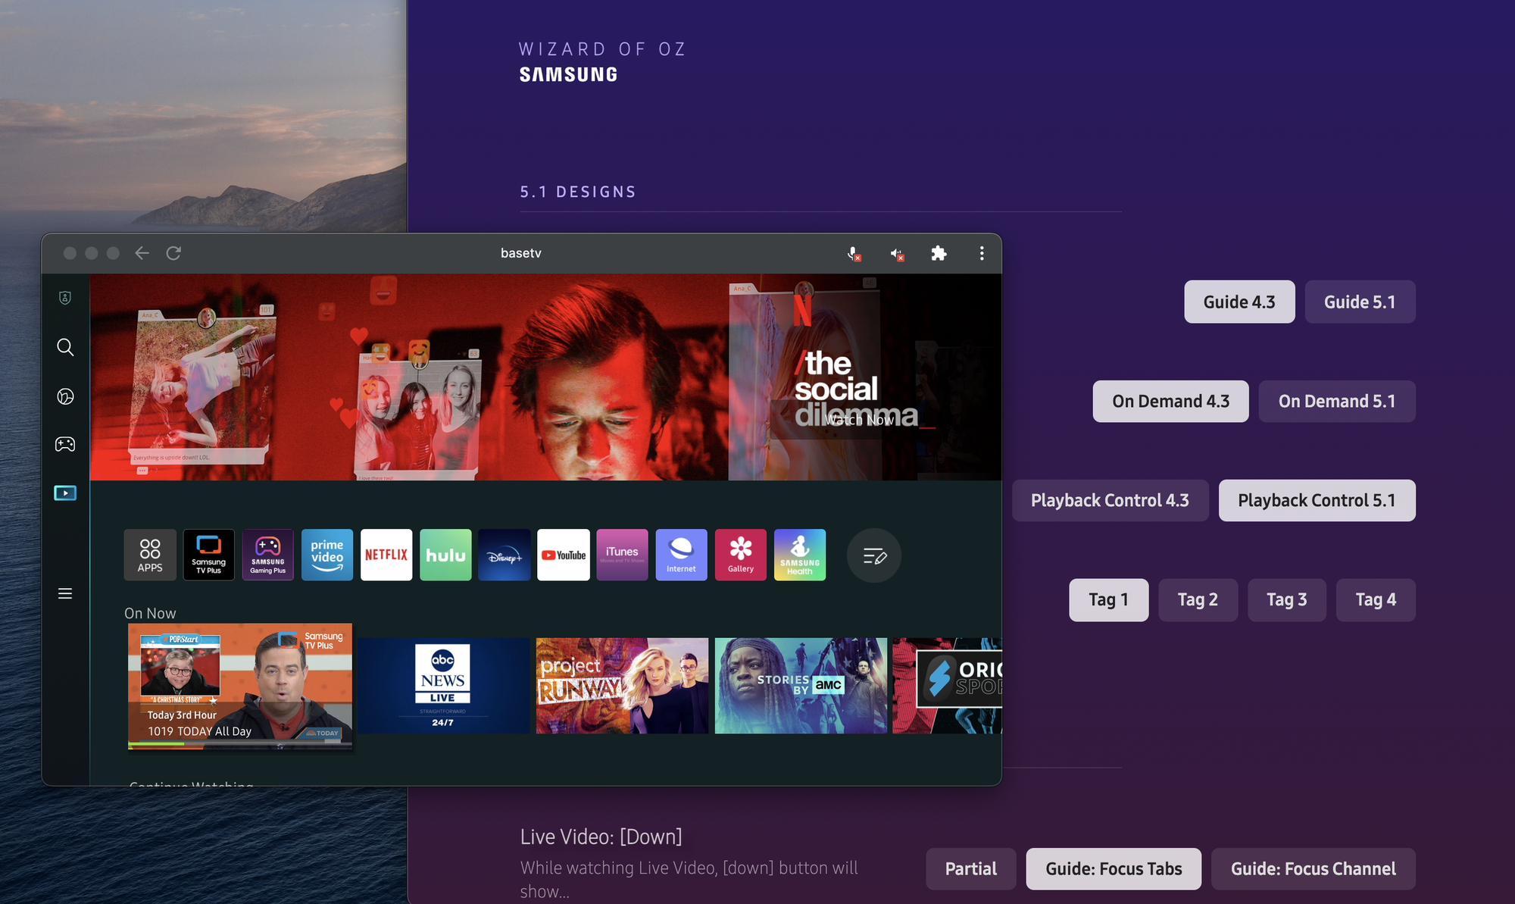
Task: Click the 5.1 DESIGNS heading
Action: 578,192
